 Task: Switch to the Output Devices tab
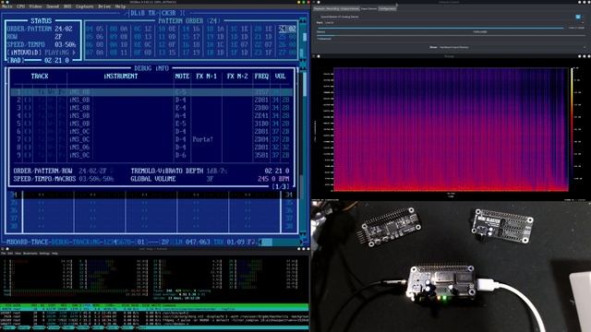(x=349, y=8)
